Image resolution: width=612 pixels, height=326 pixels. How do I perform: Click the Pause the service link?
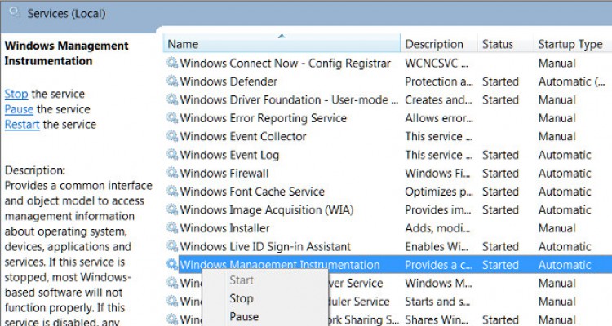coord(19,109)
